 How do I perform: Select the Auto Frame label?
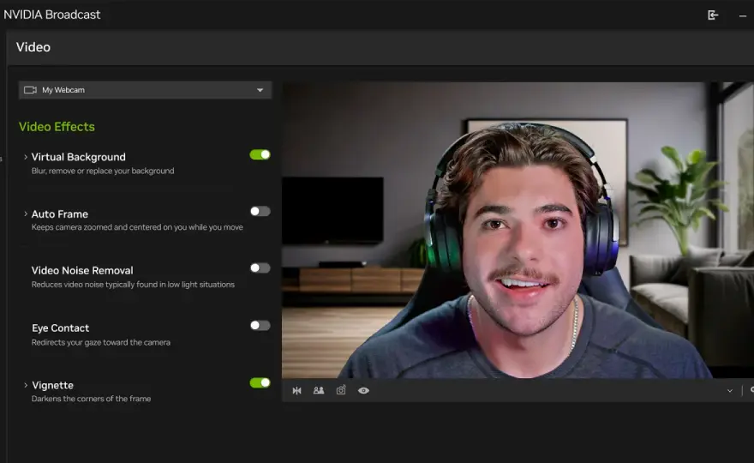60,214
